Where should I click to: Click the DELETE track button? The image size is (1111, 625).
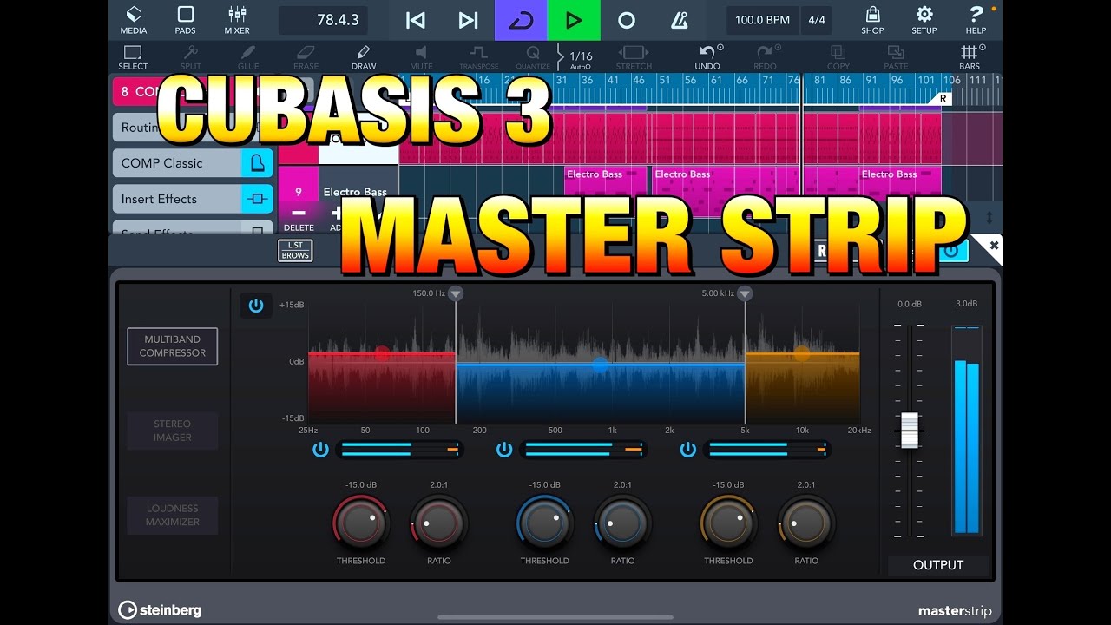(299, 218)
